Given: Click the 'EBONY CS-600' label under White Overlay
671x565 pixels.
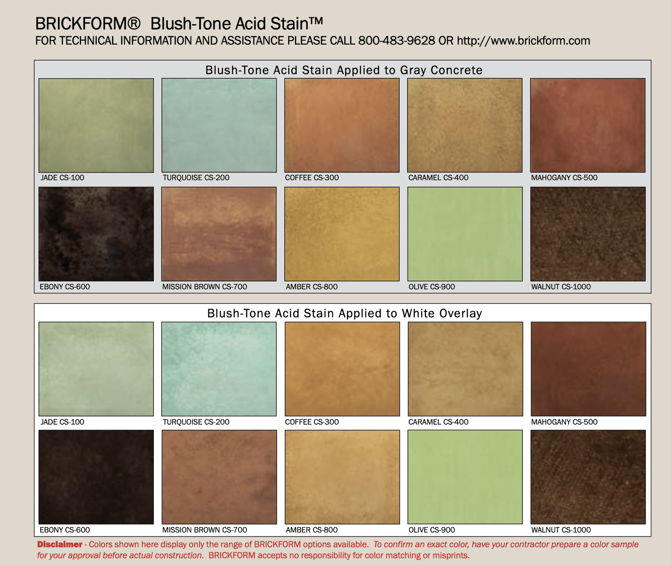Looking at the screenshot, I should [x=65, y=530].
